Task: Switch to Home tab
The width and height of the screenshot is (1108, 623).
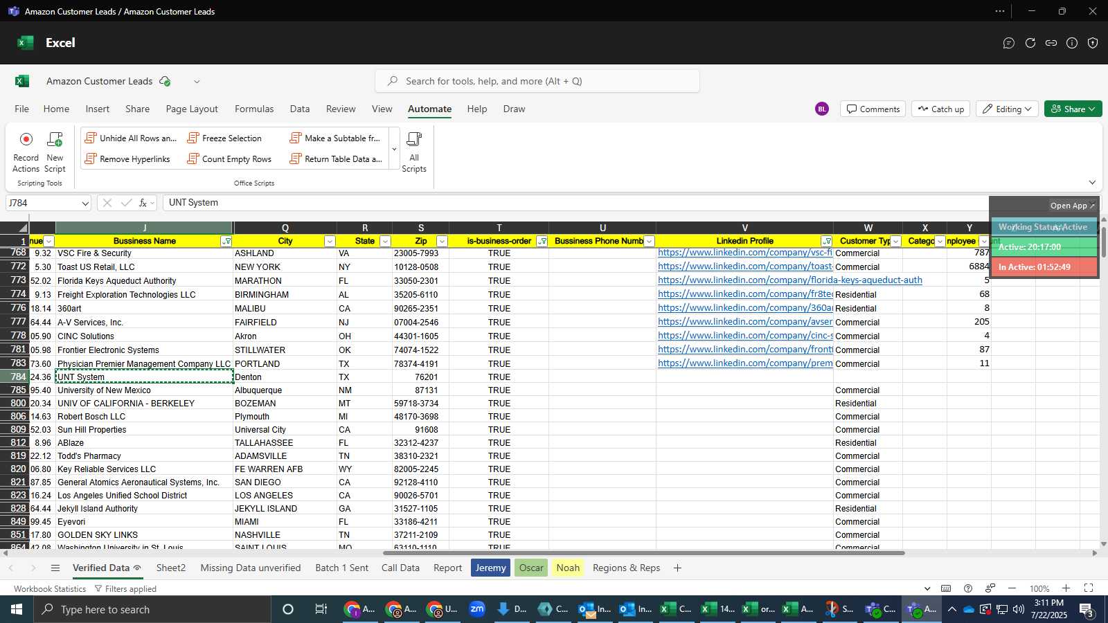Action: point(56,109)
